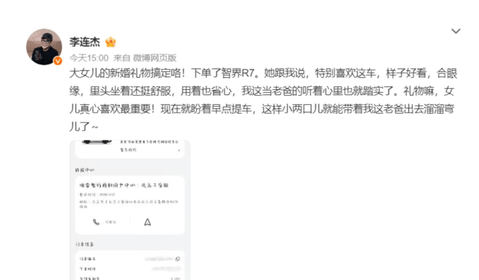Tap the phone call icon in order screenshot
479x280 pixels.
click(x=96, y=222)
